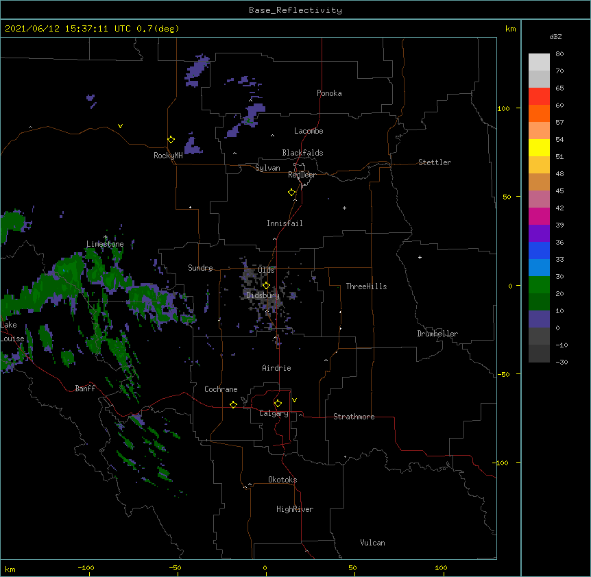Click the Innisfail city label
Screen dimensions: 591x577
click(x=285, y=223)
